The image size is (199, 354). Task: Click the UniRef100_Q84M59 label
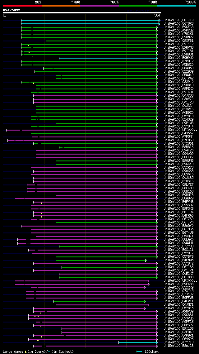[178, 68]
